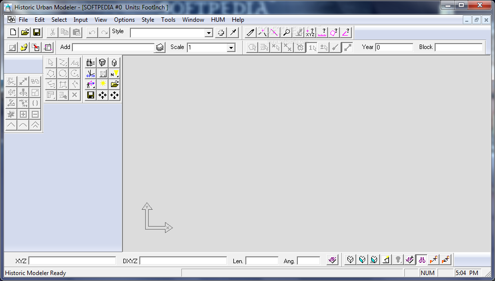Viewport: 495px width, 281px height.
Task: Click the eyedropper icon beside Style dropdown
Action: (x=233, y=33)
